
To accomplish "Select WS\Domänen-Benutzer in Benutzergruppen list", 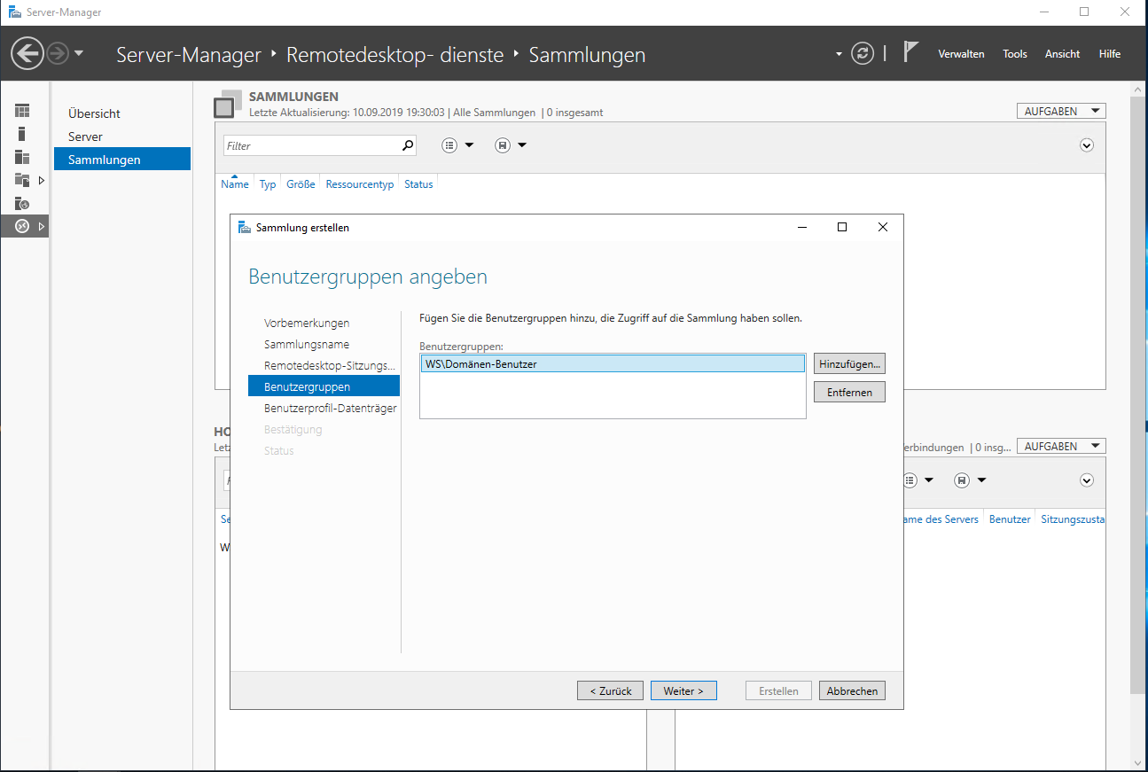I will [613, 363].
